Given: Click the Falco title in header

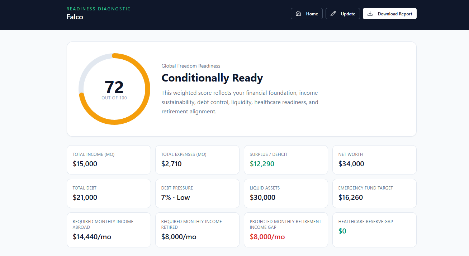Looking at the screenshot, I should coord(75,17).
